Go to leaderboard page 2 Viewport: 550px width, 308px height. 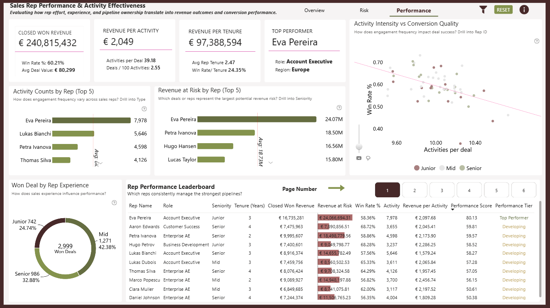click(415, 190)
